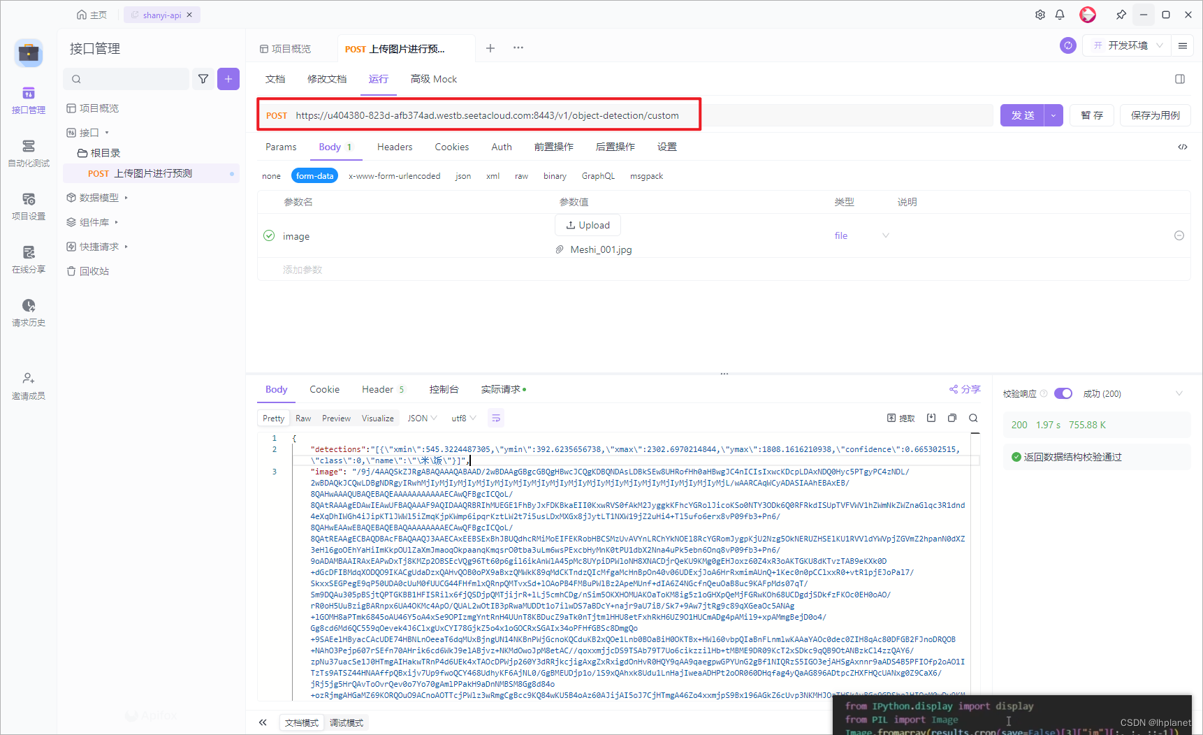Screen dimensions: 1203x735
Task: Select the binary body type
Action: point(555,176)
